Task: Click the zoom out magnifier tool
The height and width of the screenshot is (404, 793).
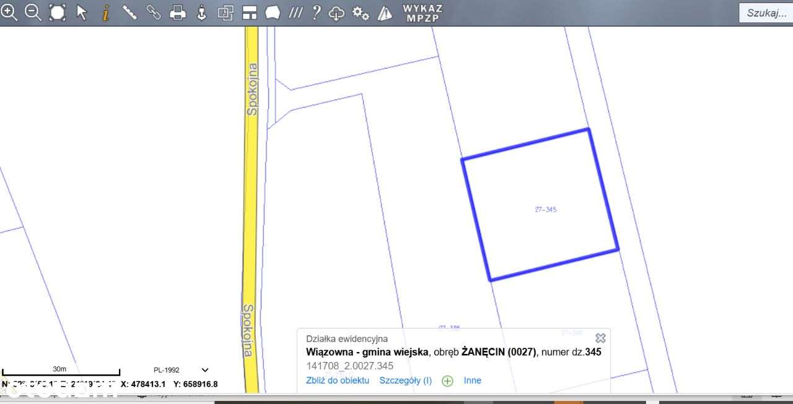Action: [x=33, y=12]
